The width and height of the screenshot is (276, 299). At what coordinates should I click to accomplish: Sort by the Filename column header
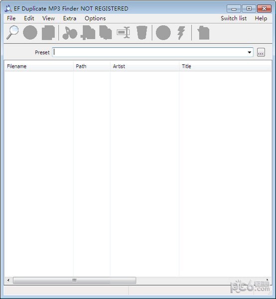click(x=39, y=66)
